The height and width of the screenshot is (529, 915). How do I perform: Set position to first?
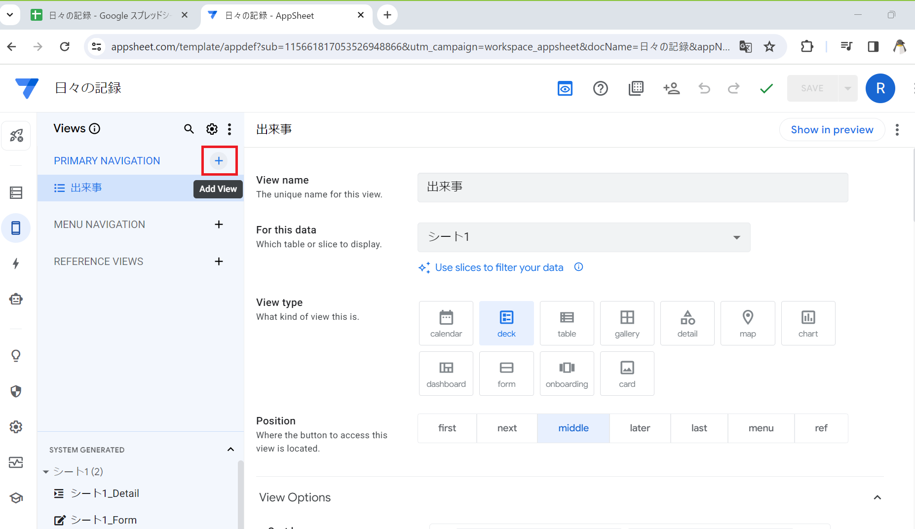click(447, 428)
